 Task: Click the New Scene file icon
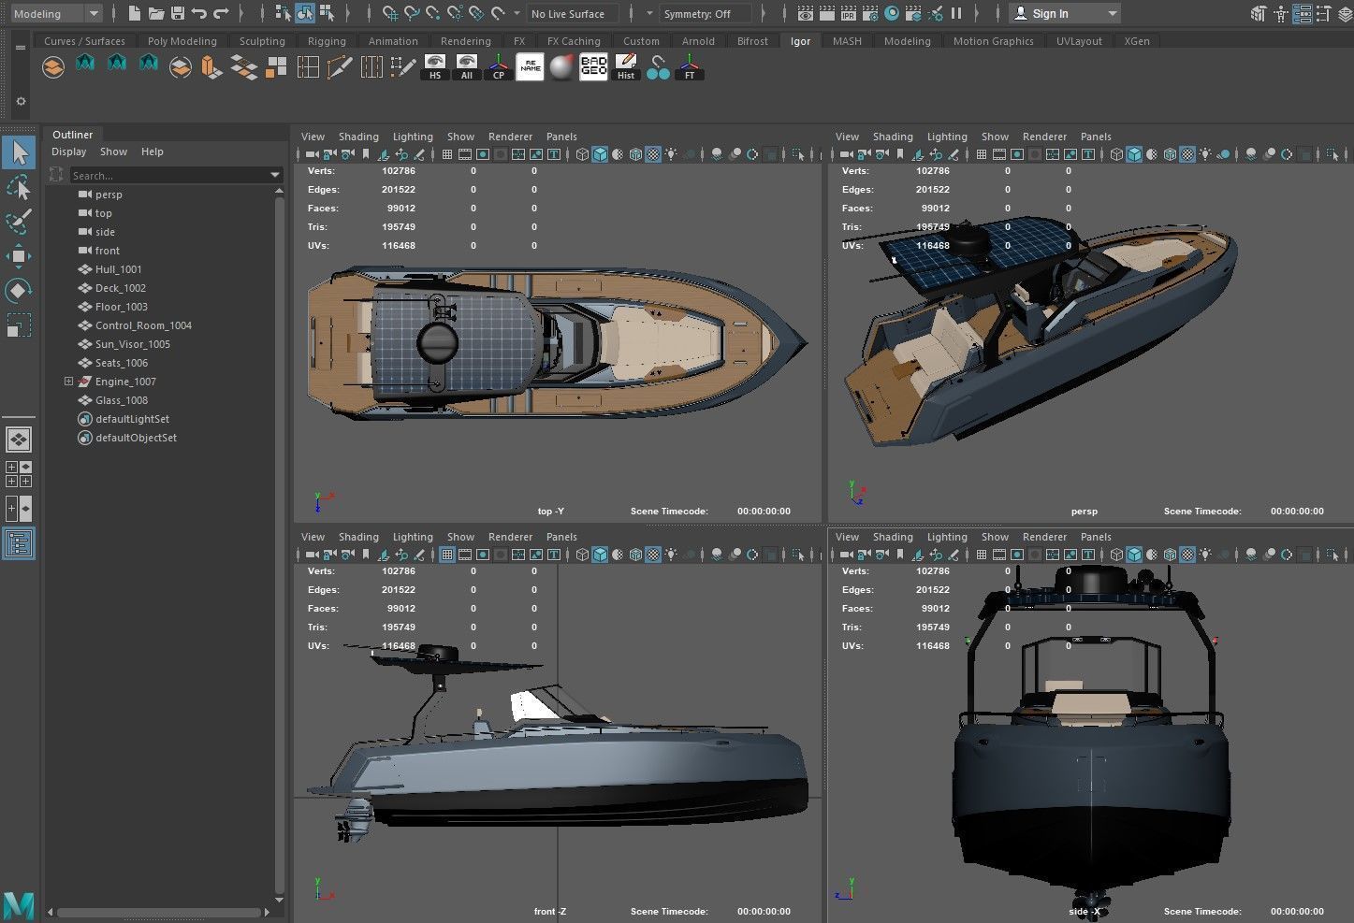[135, 13]
